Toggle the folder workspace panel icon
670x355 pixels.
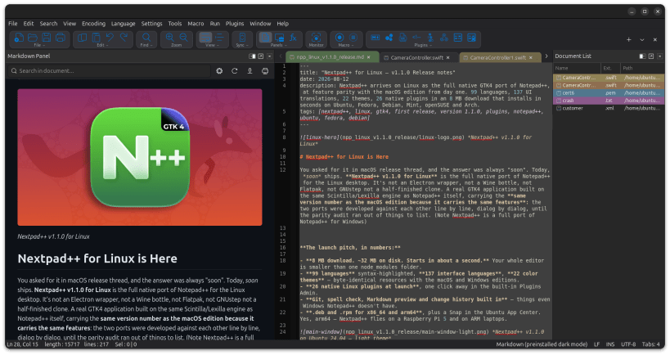[280, 38]
